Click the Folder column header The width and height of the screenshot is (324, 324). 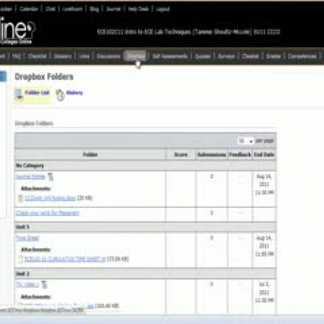pyautogui.click(x=90, y=155)
